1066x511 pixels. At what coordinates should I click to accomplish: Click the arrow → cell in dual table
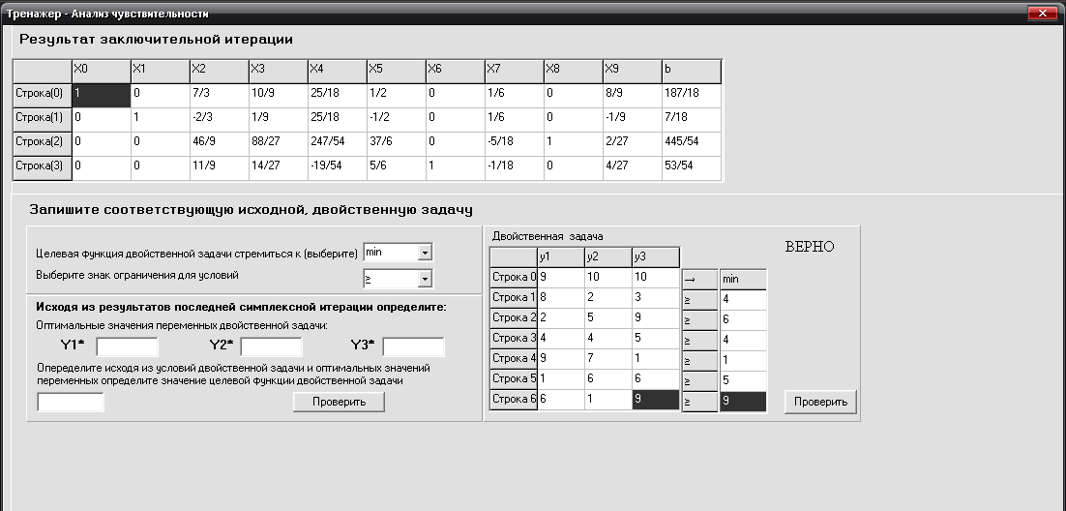(x=699, y=280)
